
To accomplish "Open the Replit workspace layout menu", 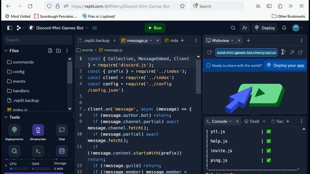I will pyautogui.click(x=20, y=28).
